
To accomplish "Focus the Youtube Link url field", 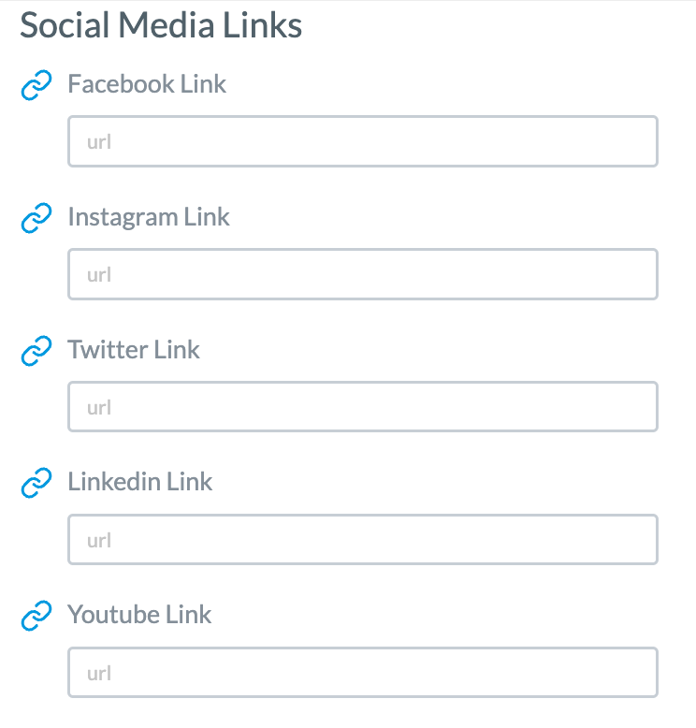I will click(x=363, y=672).
